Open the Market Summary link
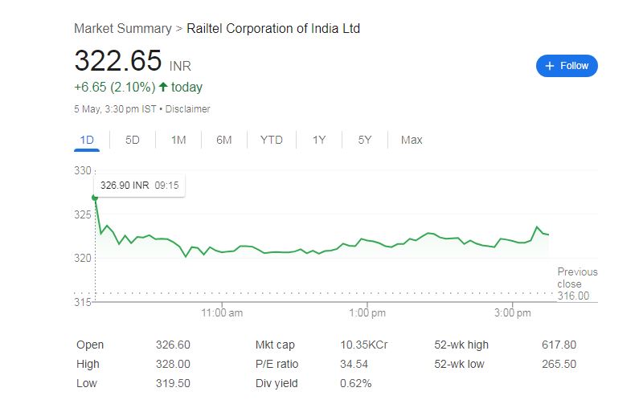This screenshot has height=408, width=639. click(x=122, y=29)
